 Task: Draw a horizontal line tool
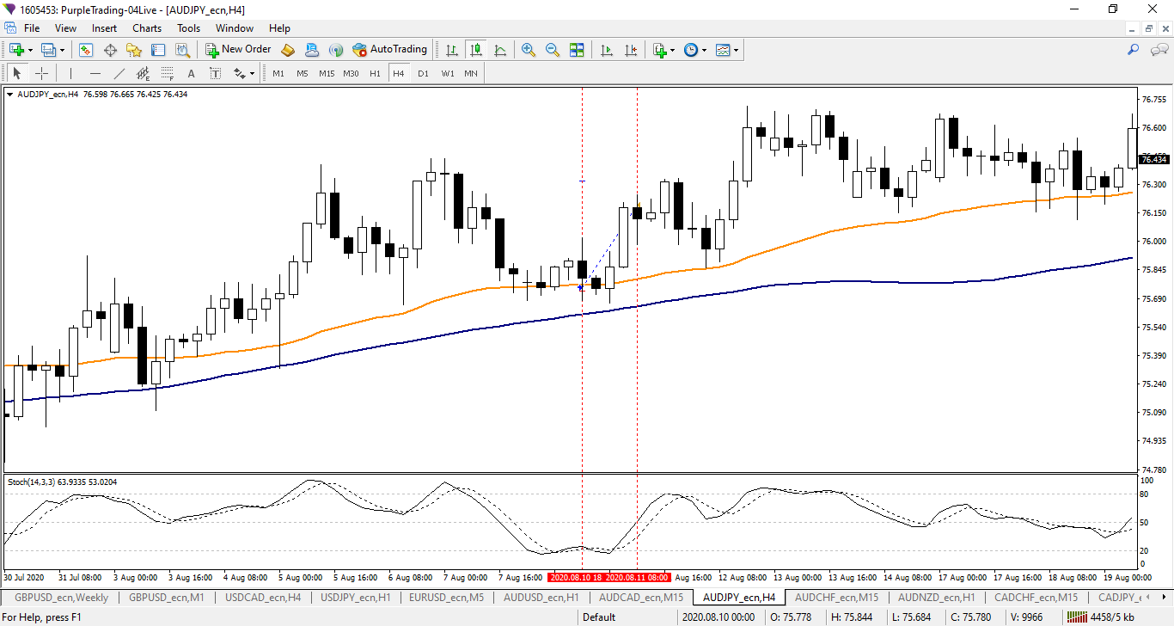tap(95, 73)
